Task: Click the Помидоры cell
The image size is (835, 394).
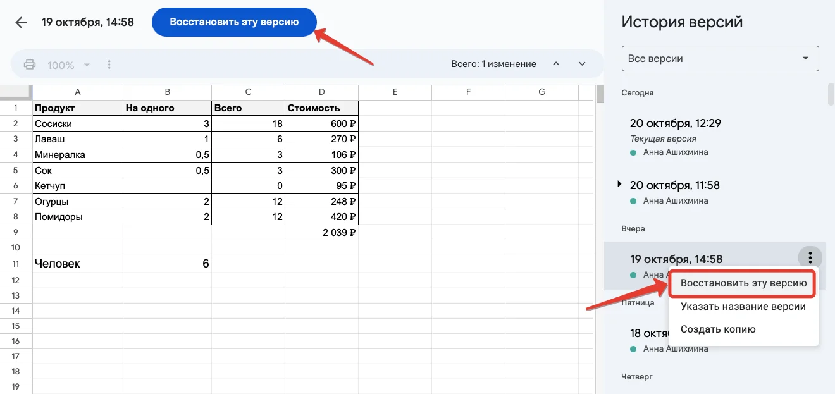Action: click(78, 216)
